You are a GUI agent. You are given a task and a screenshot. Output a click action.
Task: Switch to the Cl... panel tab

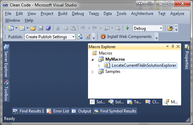152,102
